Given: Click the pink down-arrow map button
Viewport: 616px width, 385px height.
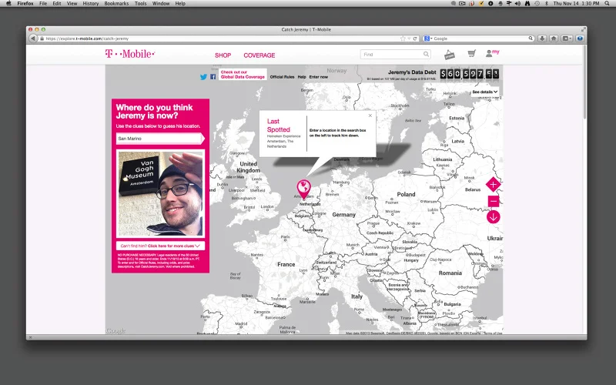Looking at the screenshot, I should pyautogui.click(x=494, y=217).
